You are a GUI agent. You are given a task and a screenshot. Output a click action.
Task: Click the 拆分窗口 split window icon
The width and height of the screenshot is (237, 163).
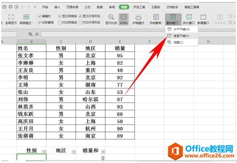pos(189,17)
